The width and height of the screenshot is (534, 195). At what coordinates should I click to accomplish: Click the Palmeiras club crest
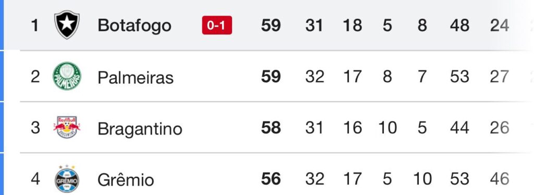(67, 76)
